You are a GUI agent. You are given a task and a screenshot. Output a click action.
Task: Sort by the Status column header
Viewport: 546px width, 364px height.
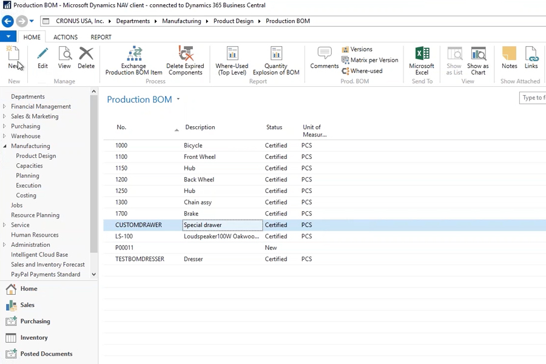coord(274,127)
